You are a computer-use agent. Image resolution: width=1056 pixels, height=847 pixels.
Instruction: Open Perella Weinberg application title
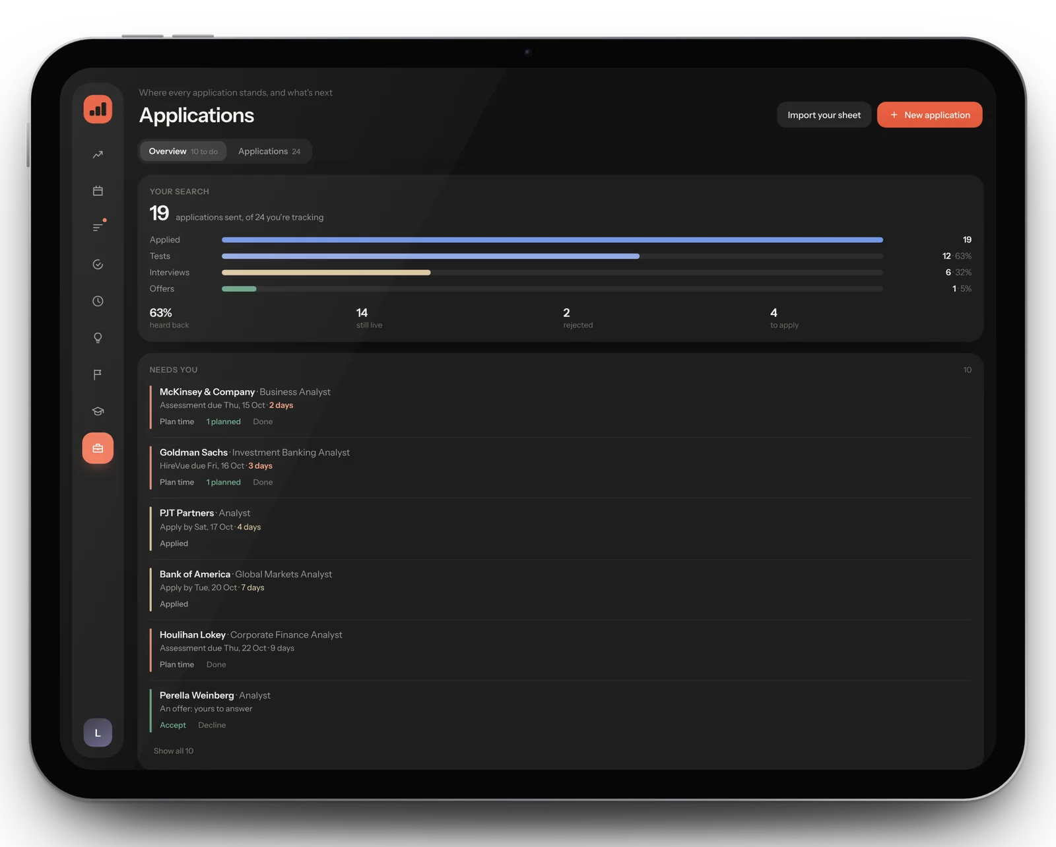tap(197, 696)
